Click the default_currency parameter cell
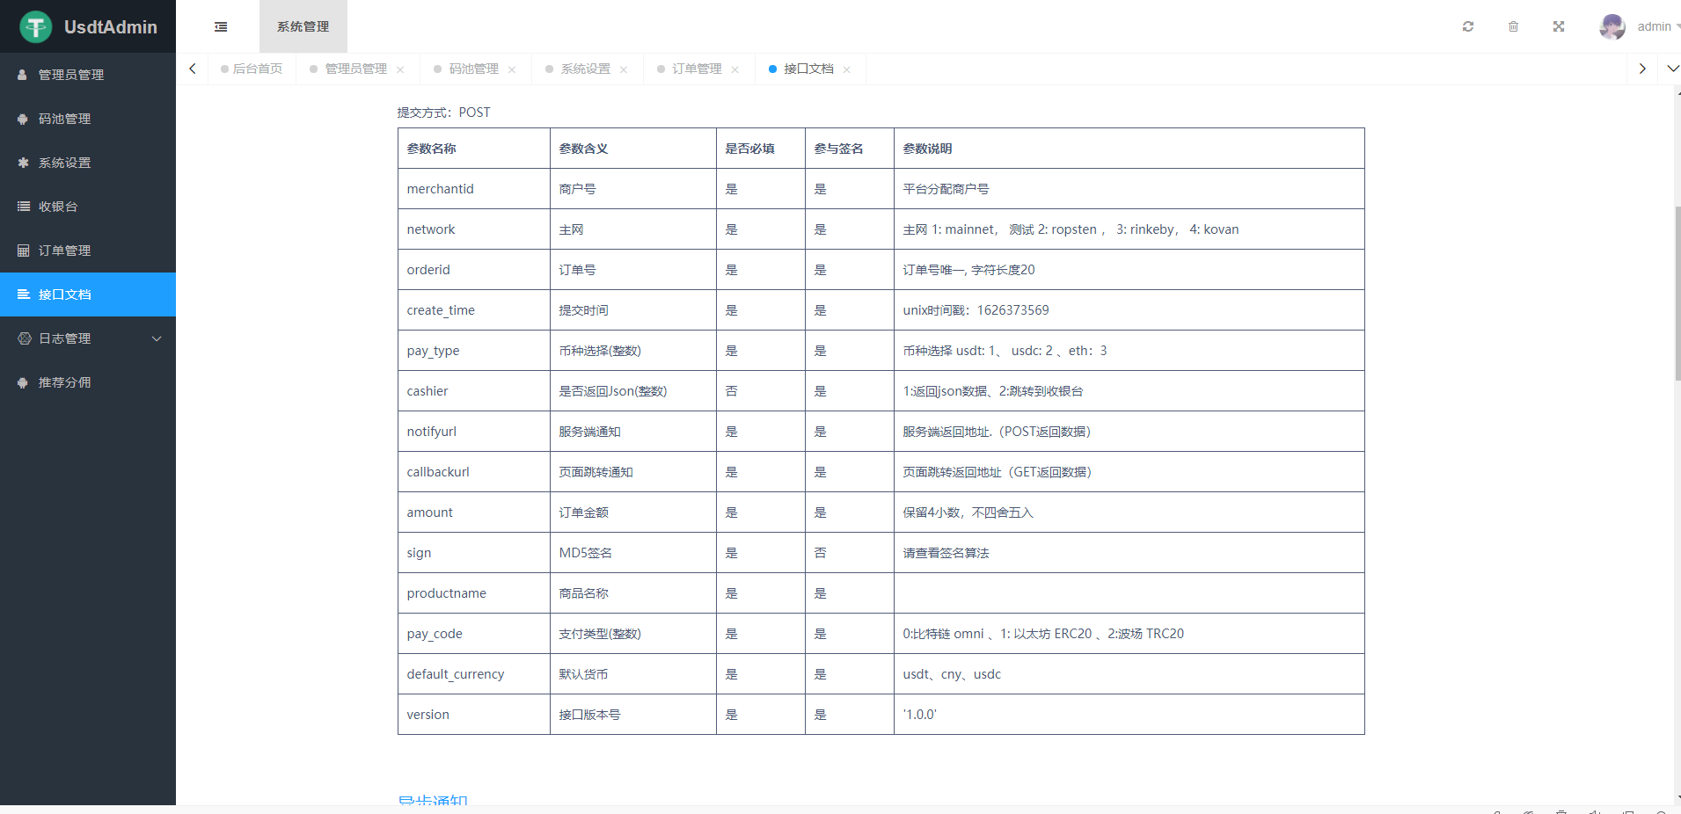 click(474, 674)
